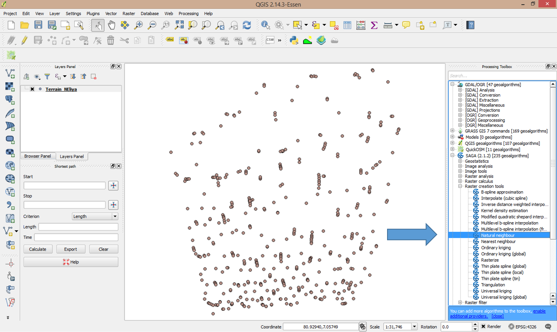The width and height of the screenshot is (557, 332).
Task: Show statistical summary with the sigma icon
Action: (374, 25)
